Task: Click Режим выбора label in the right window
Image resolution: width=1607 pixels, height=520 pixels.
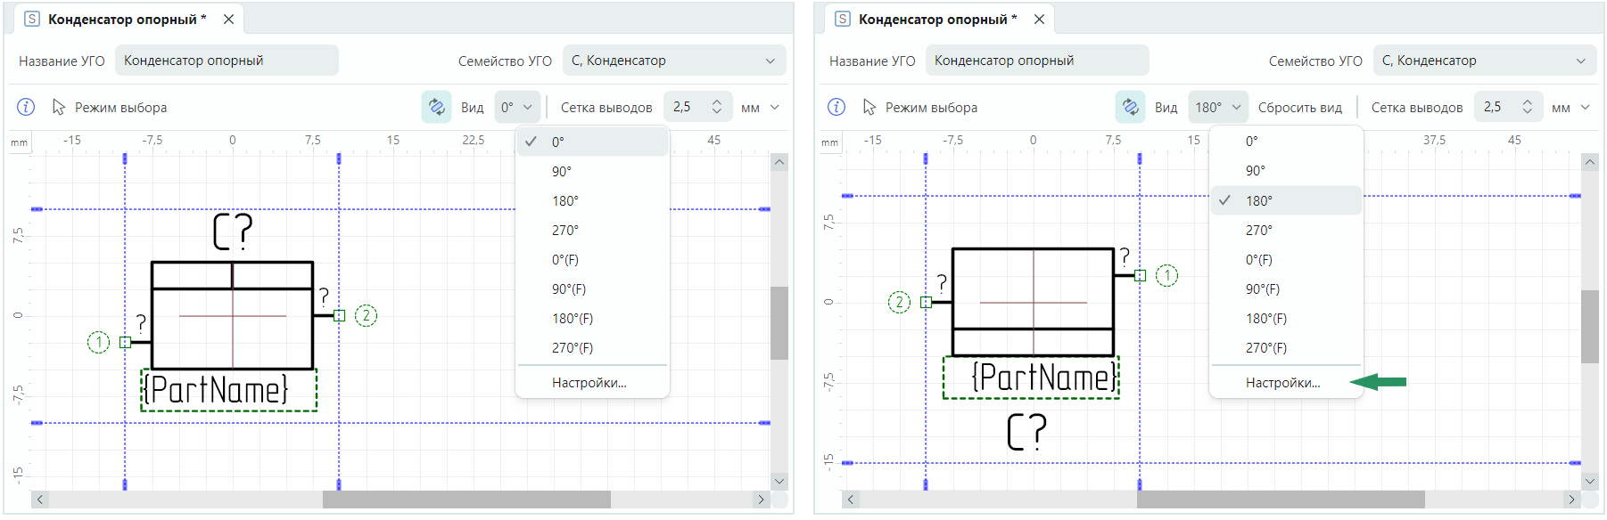Action: click(x=931, y=107)
